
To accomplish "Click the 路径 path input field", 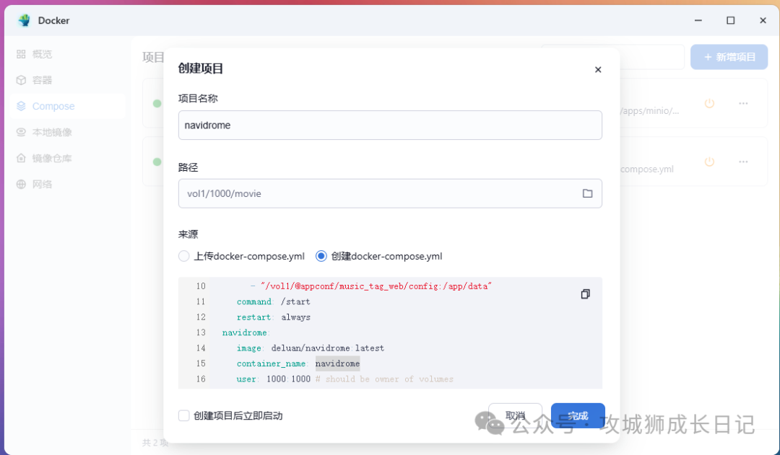I will point(390,193).
